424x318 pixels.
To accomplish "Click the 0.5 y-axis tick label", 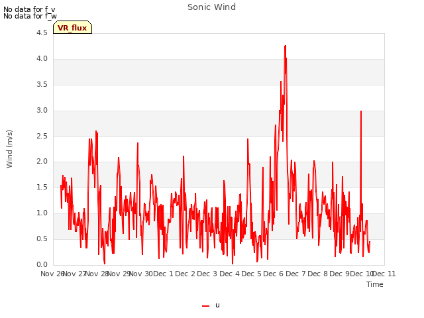I will 42,239.
